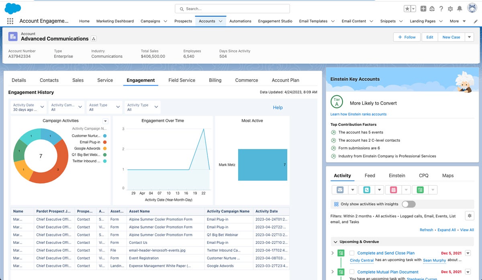Click task icon for Complete and Send Close Plan
Viewport: 482px width, 280px height.
tap(341, 253)
